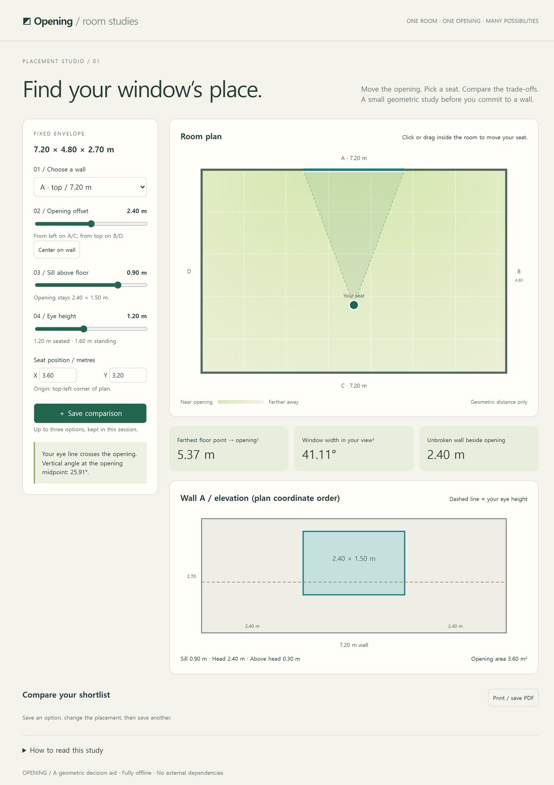This screenshot has height=785, width=554.
Task: Click the Your seat marker in room plan
Action: [x=354, y=305]
